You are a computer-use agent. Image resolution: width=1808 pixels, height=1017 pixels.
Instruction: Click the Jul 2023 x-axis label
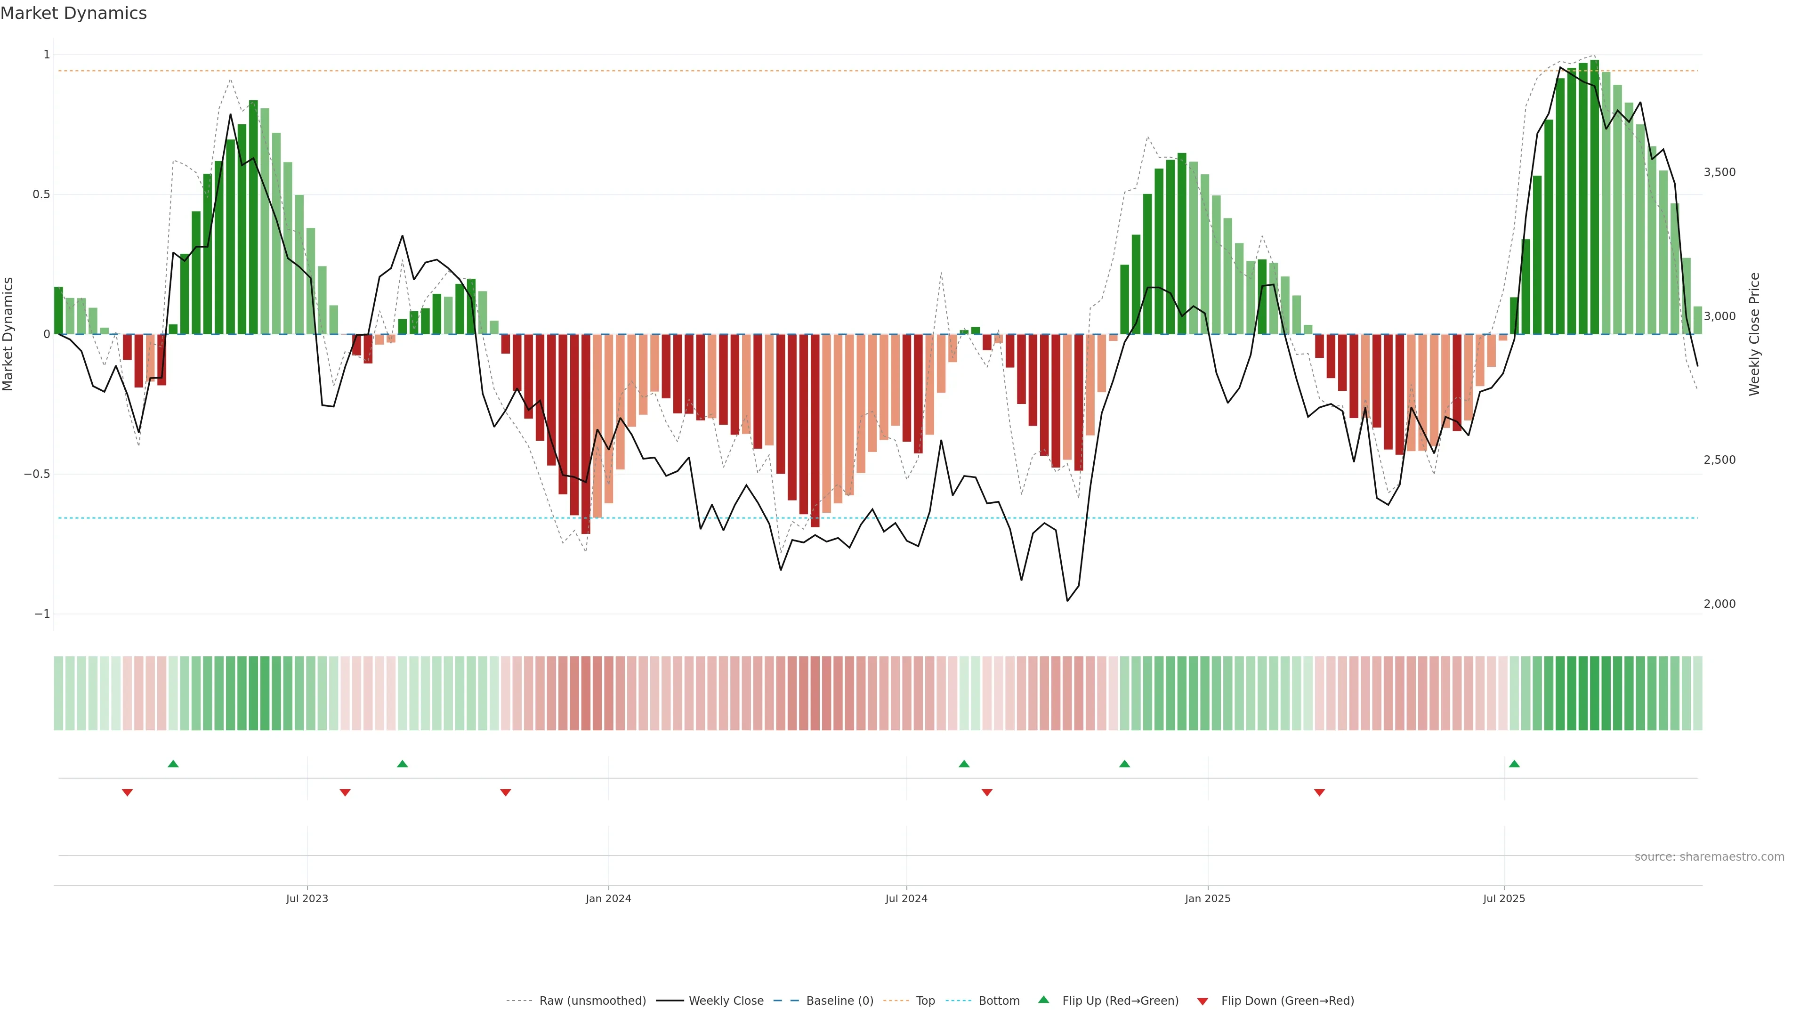[x=307, y=898]
